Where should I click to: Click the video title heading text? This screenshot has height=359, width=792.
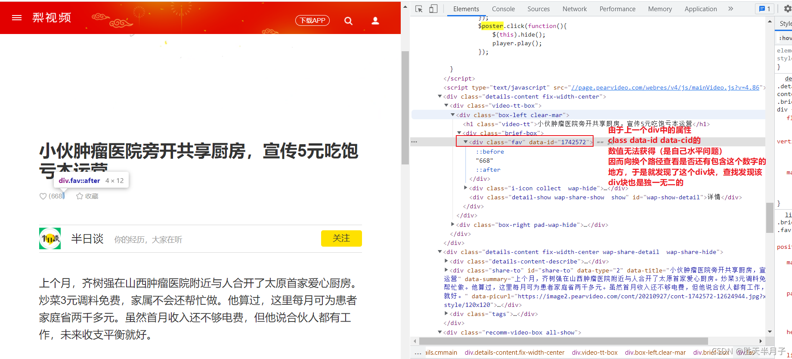(198, 161)
